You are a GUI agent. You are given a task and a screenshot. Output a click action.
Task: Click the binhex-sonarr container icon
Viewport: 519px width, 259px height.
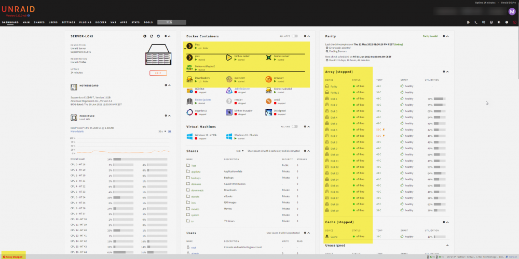269,57
